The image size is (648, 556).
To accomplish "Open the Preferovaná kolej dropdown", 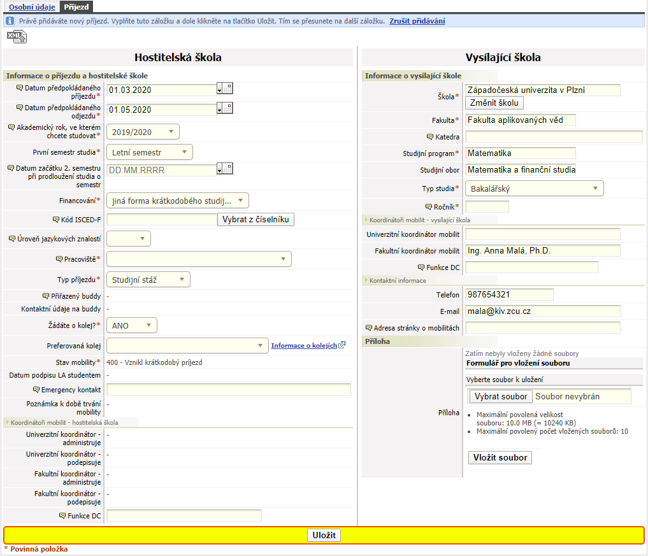I will coord(187,345).
